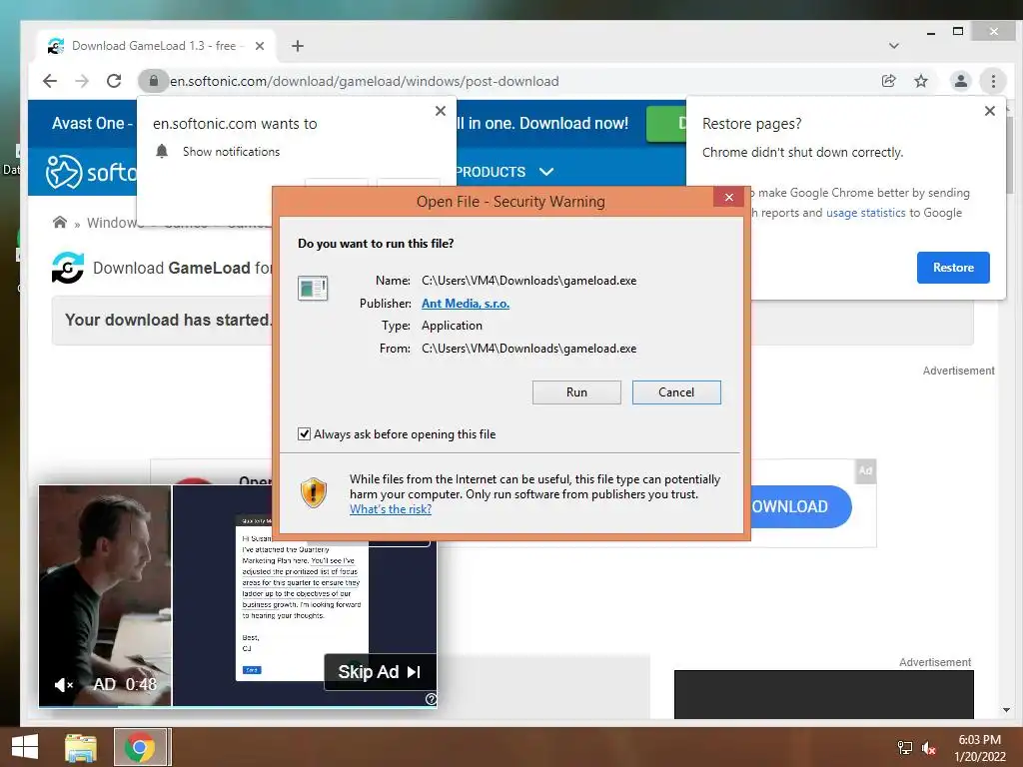Open the tab search chevron
The width and height of the screenshot is (1023, 767).
point(894,46)
